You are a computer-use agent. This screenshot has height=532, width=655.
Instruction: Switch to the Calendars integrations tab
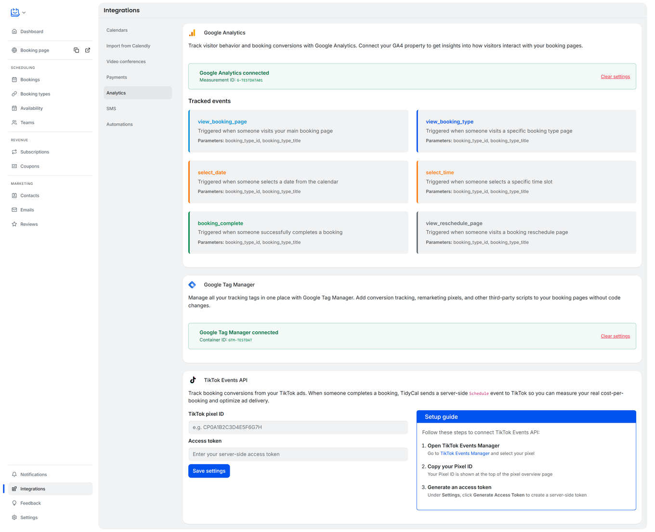coord(137,30)
